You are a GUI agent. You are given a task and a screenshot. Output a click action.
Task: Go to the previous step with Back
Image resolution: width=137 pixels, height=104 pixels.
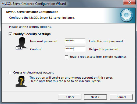click(x=70, y=97)
